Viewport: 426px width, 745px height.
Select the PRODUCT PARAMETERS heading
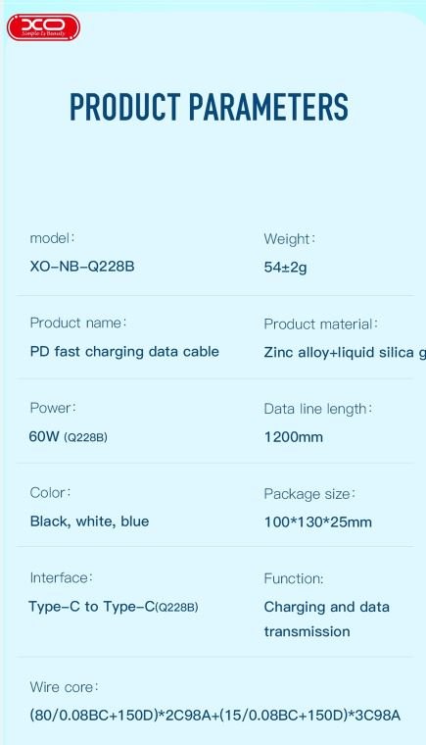tap(209, 107)
